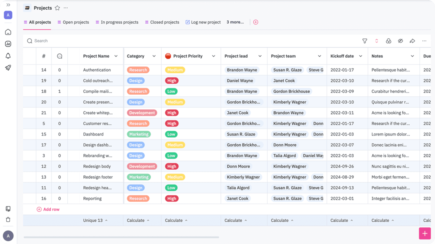Switch to In progress projects tab

point(117,22)
